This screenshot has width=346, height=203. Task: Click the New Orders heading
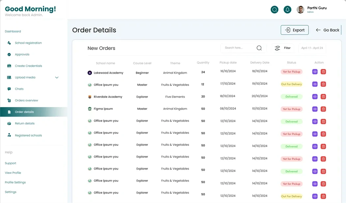(101, 48)
